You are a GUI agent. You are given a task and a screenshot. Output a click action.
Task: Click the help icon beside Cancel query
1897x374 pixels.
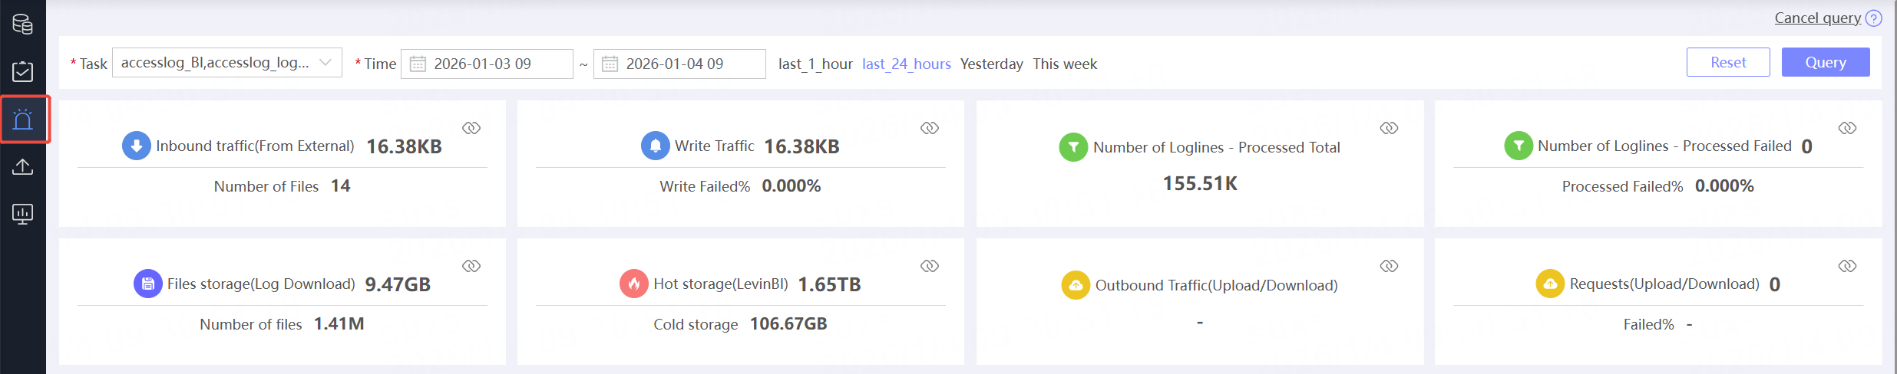(1873, 18)
